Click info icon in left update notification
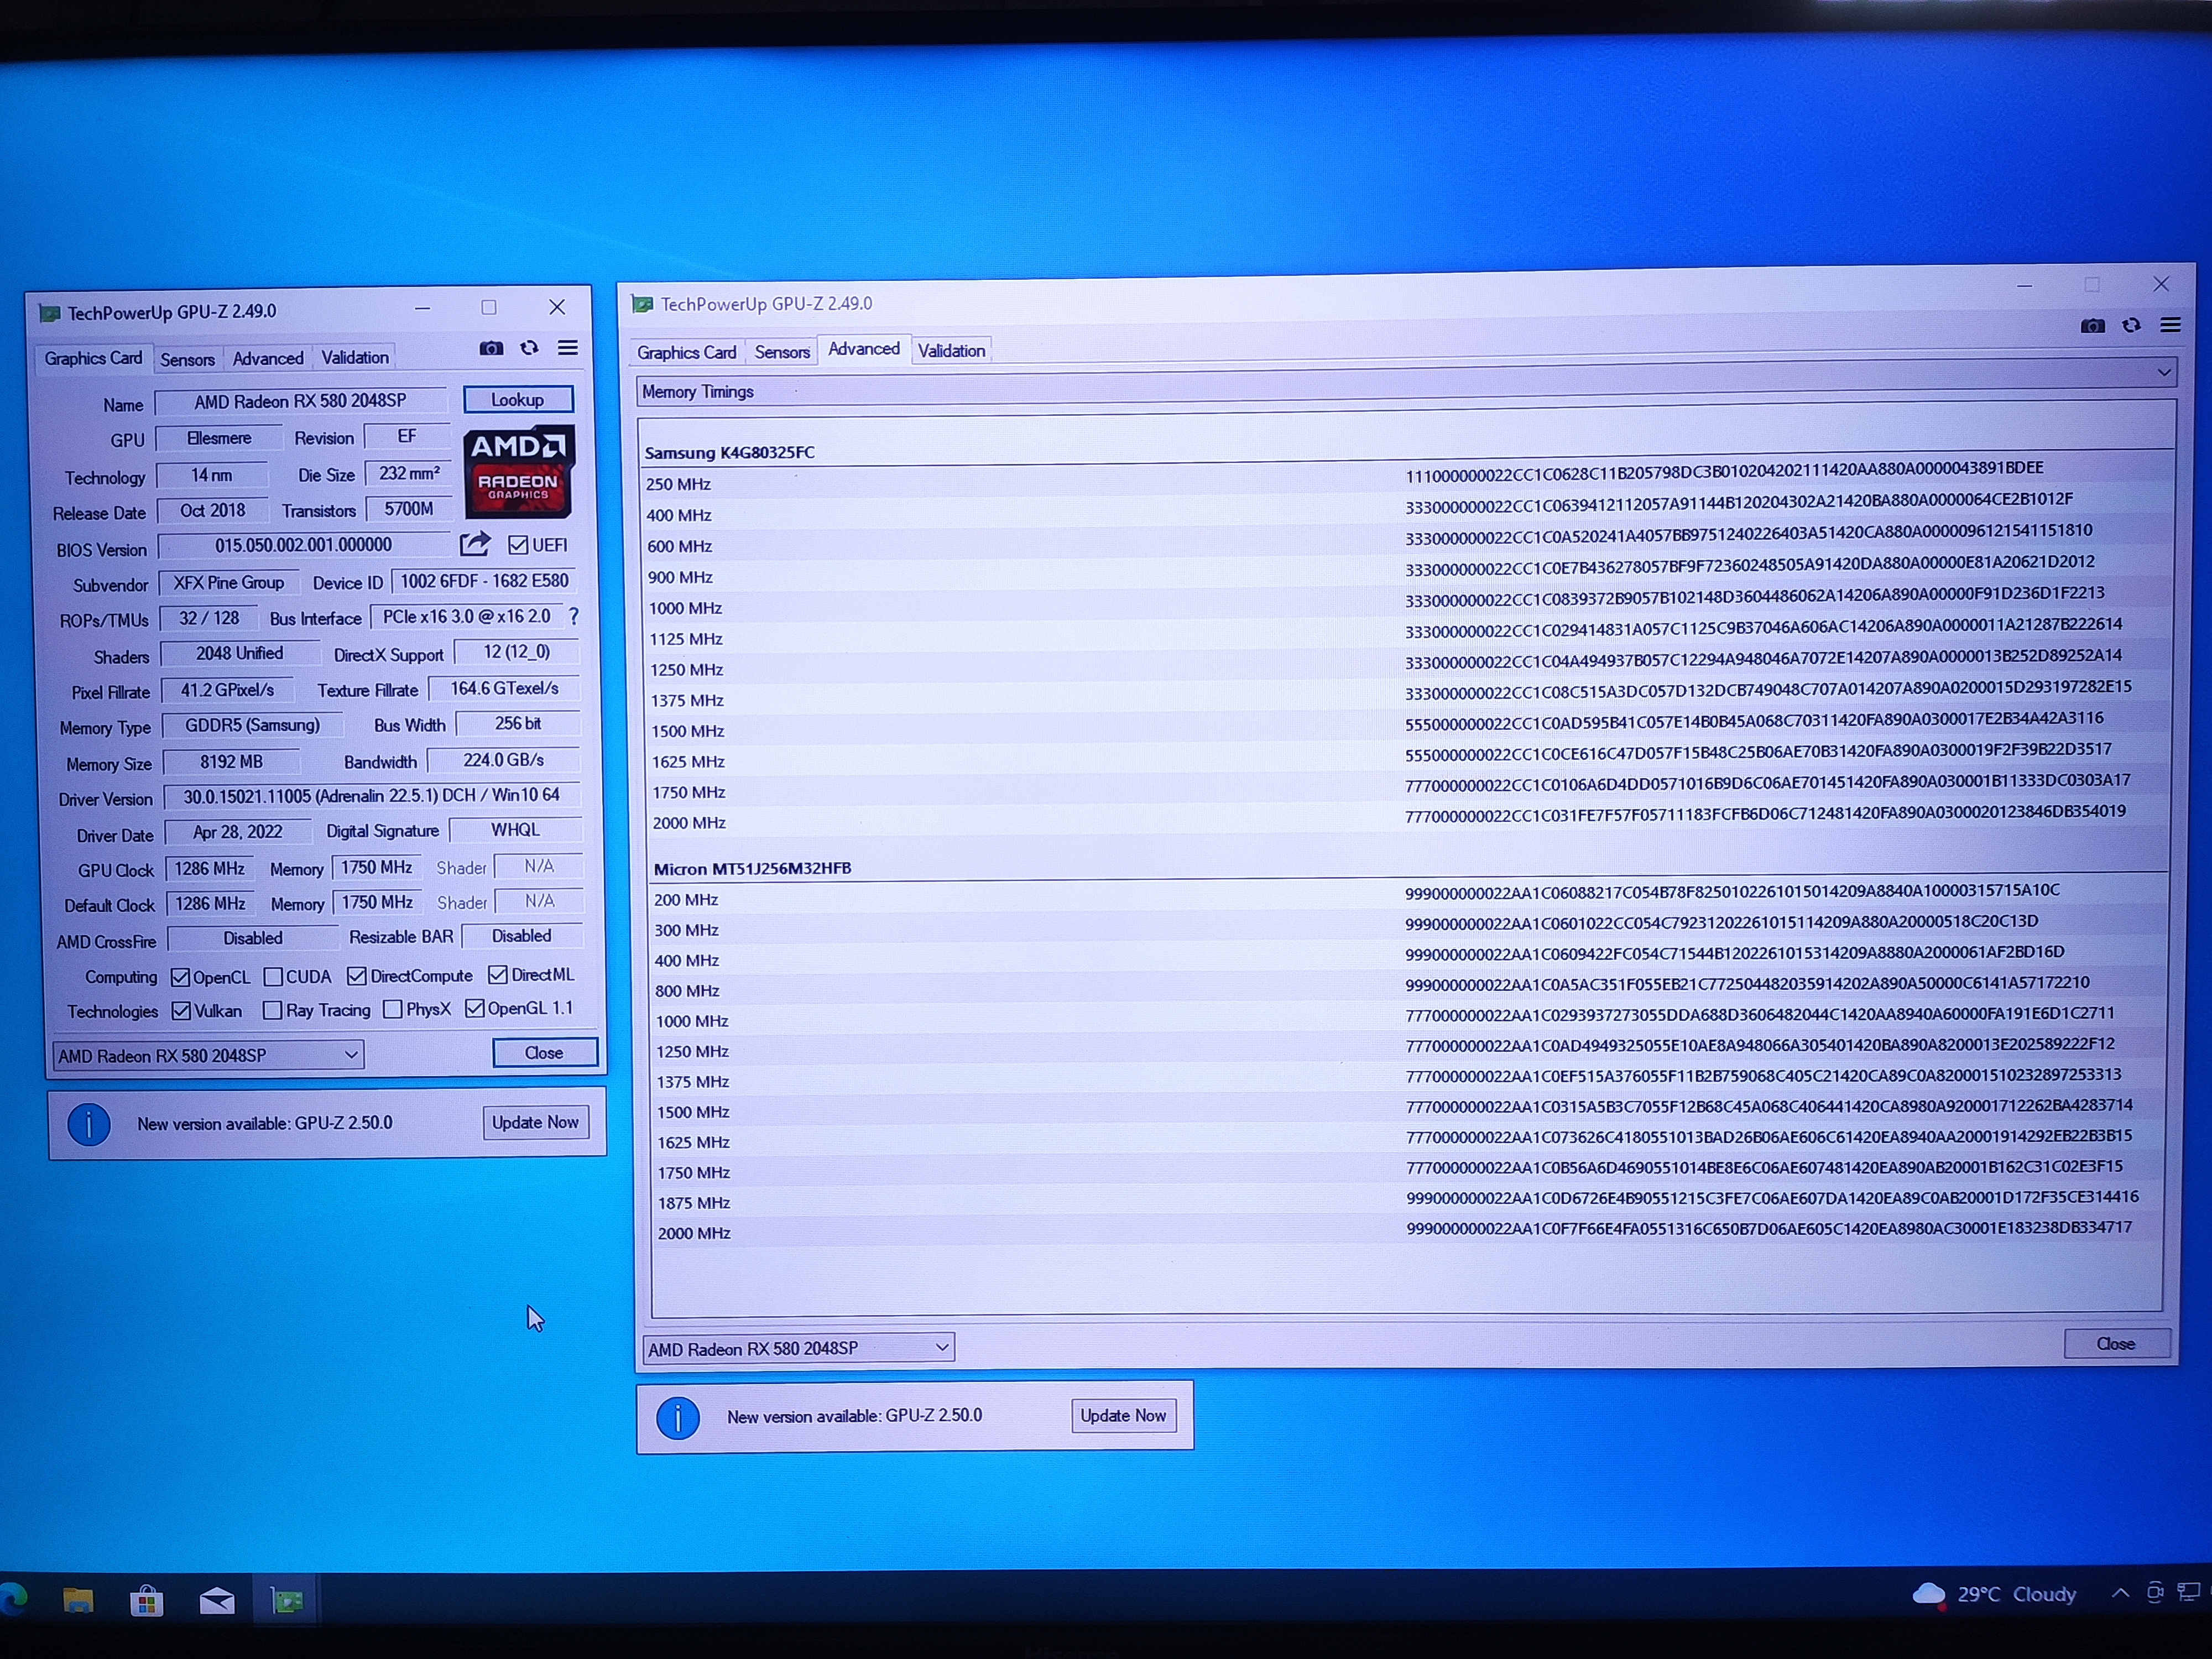 (x=89, y=1124)
